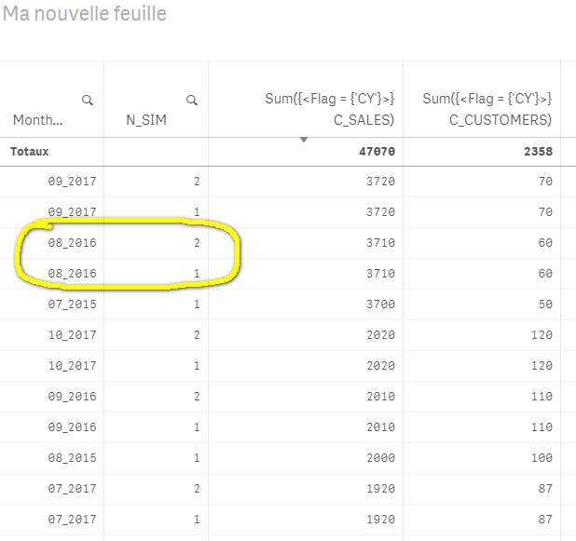Viewport: 576px width, 541px height.
Task: Select N_SIM value 1 in 07_2015 row
Action: 196,304
